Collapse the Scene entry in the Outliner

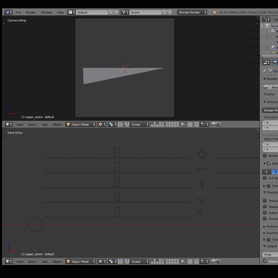[261, 26]
